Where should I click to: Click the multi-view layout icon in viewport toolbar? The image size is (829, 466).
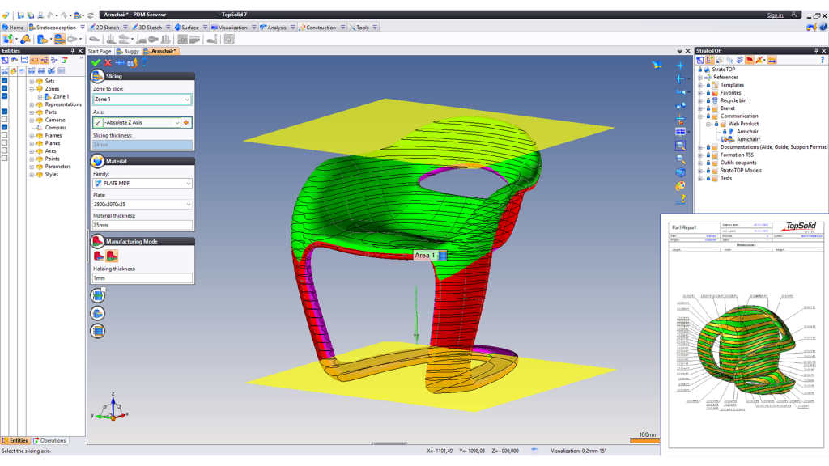click(680, 132)
